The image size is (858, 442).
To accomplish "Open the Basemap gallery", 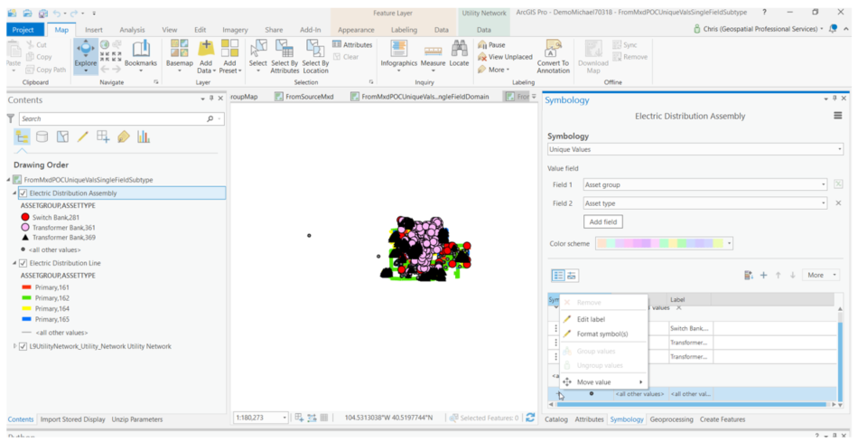I will [x=180, y=56].
